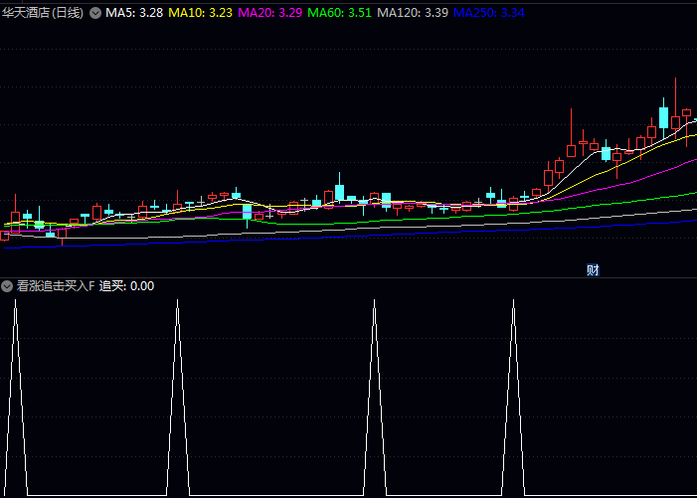Screen dimensions: 697x498
Task: Click the 华天酒店(日线) stock title
Action: 44,13
